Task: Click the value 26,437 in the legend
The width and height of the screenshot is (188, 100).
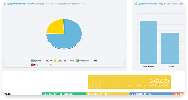Action: click(x=49, y=61)
